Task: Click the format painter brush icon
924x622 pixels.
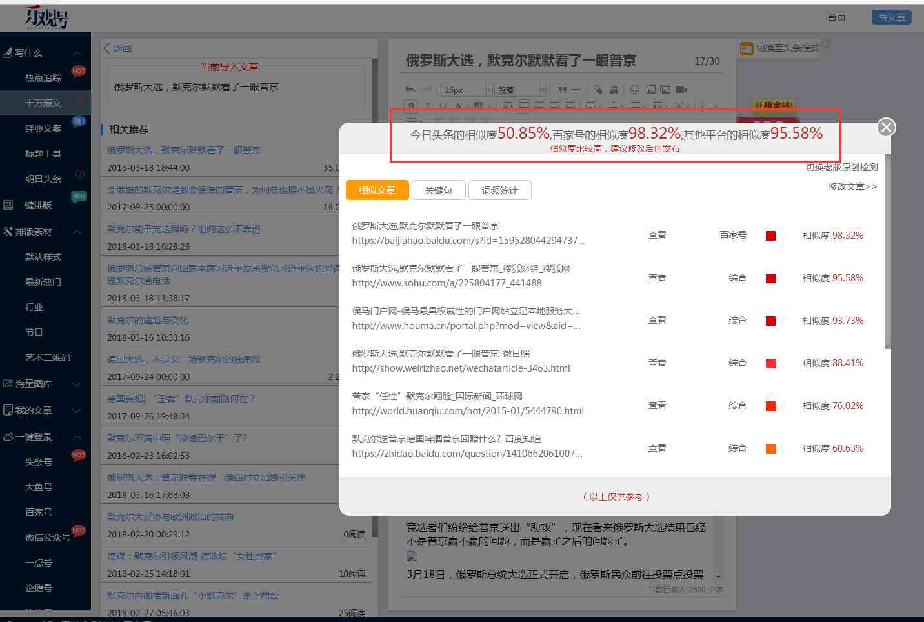Action: point(614,89)
